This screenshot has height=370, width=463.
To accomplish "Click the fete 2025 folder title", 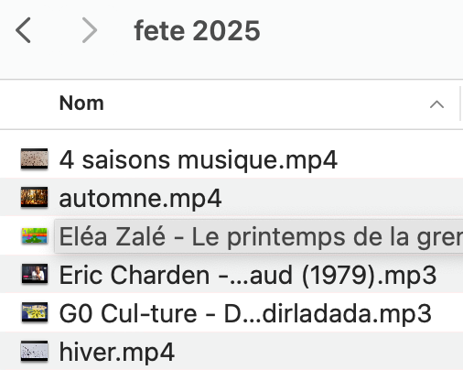I will pyautogui.click(x=197, y=30).
